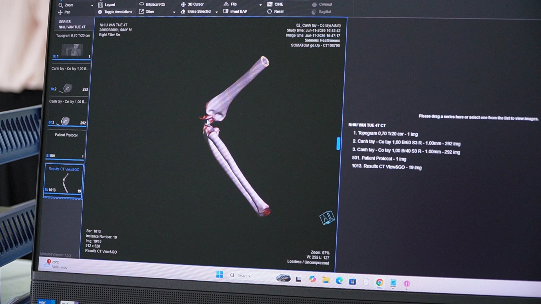
Task: Open the MinervaViewer app taskbar icon
Action: (407, 283)
